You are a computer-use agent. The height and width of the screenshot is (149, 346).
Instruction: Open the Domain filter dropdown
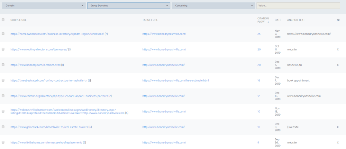pyautogui.click(x=44, y=6)
